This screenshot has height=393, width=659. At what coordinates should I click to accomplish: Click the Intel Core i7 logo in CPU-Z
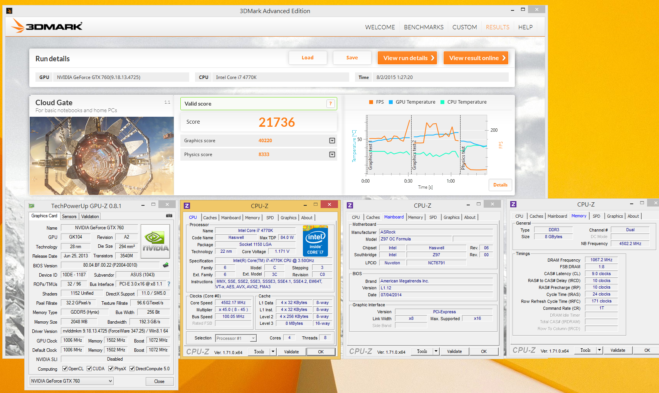pyautogui.click(x=315, y=241)
